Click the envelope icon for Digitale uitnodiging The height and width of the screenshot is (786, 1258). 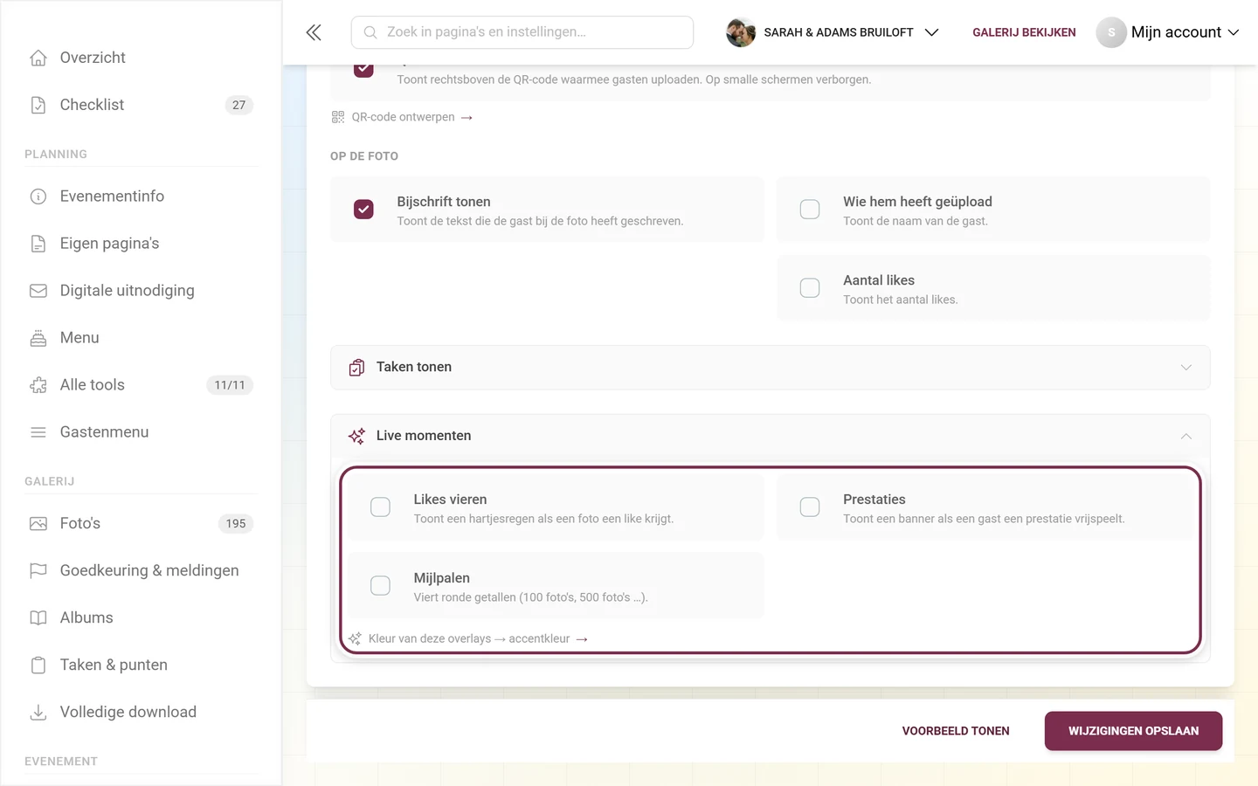coord(38,291)
